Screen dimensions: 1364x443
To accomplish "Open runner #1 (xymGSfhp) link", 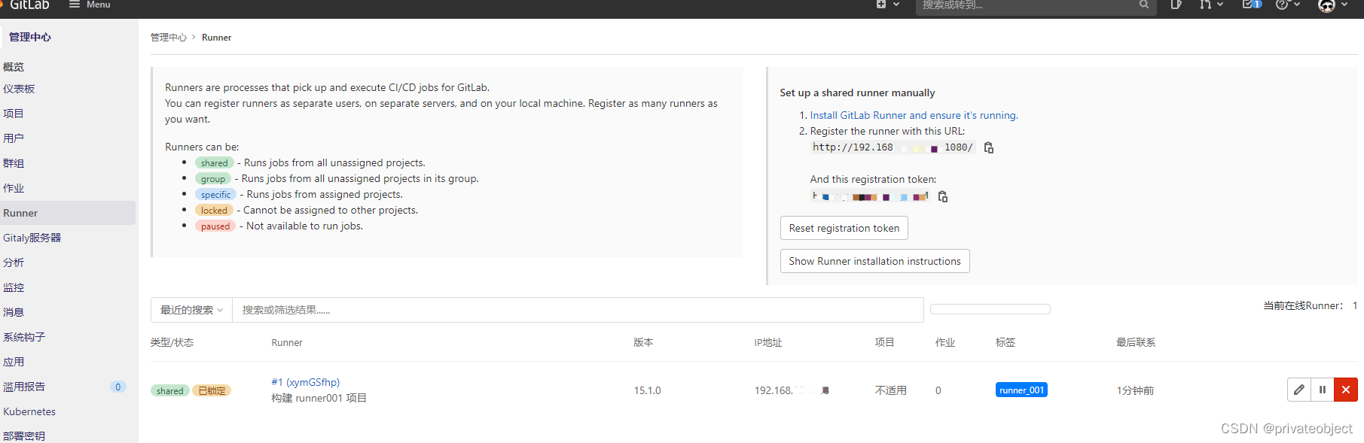I will coord(306,382).
